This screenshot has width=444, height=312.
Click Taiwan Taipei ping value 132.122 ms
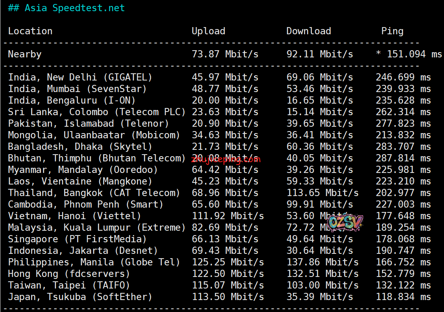403,285
